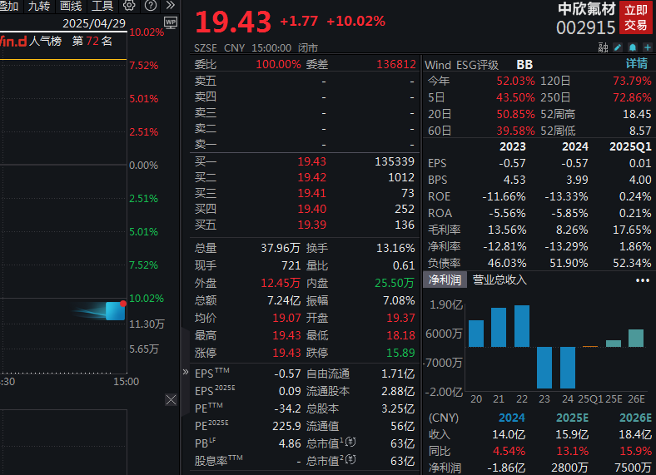Click the 均价 average price 19.07
Screen dimensions: 656x475
tap(286, 318)
